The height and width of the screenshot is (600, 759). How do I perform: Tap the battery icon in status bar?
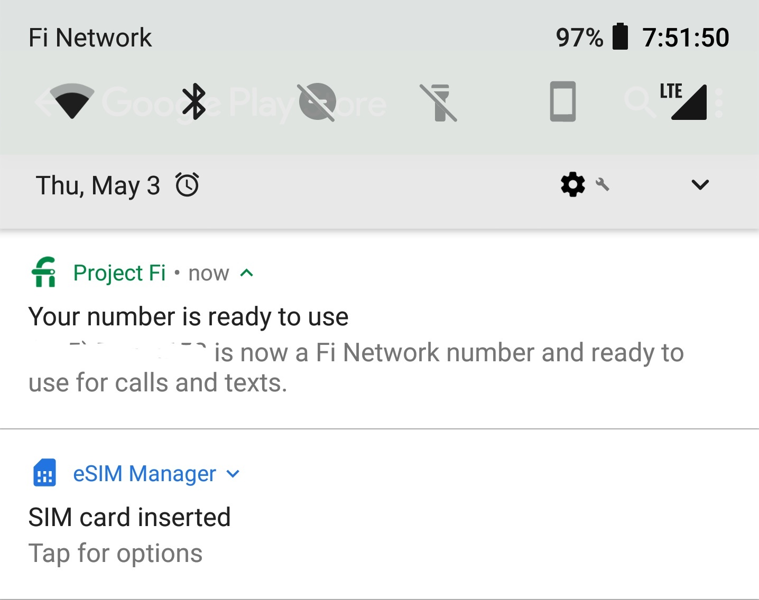tap(620, 37)
